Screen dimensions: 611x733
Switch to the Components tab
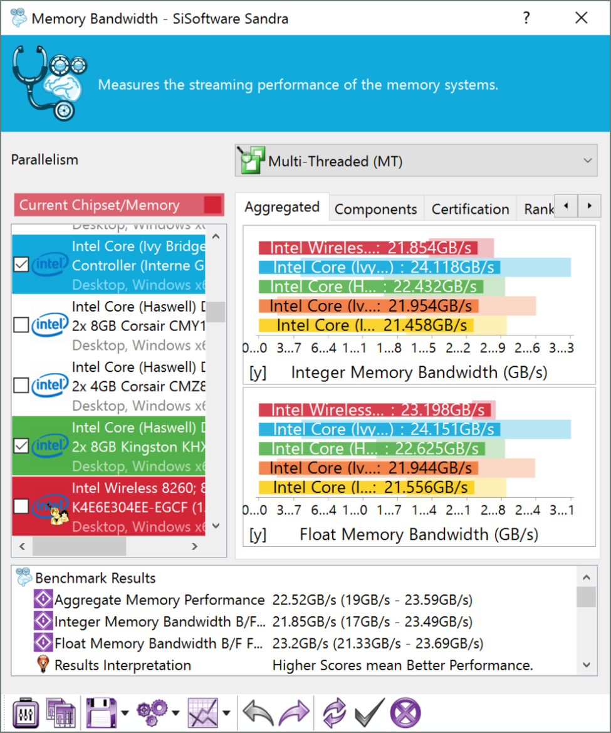point(376,209)
